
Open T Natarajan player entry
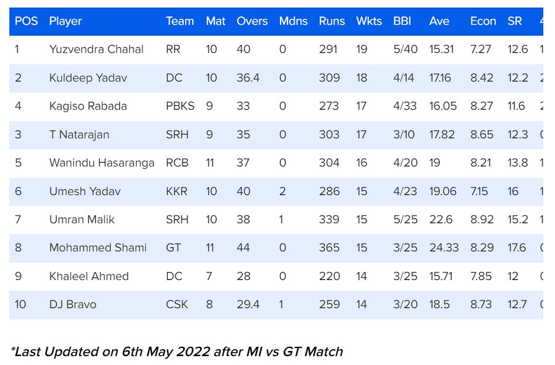tap(79, 134)
